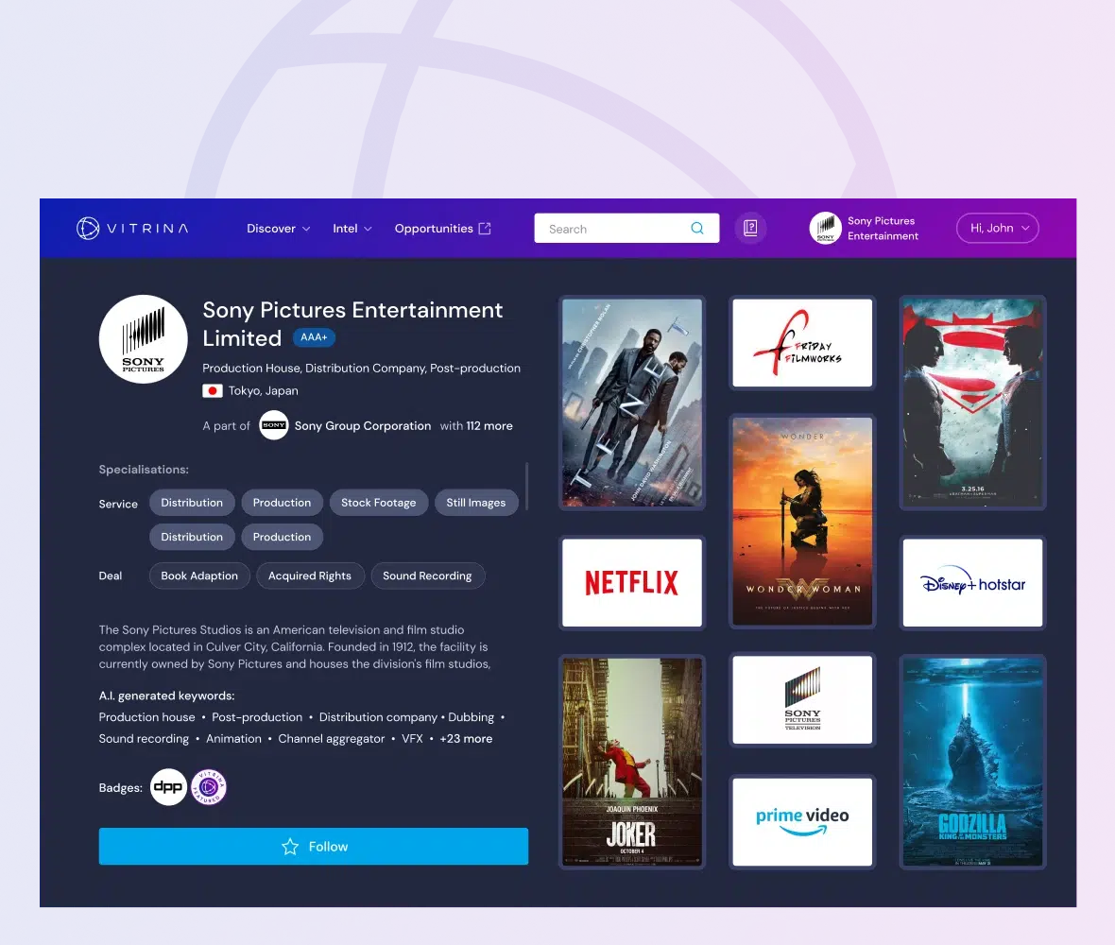
Task: Open the Opportunities external link
Action: point(442,229)
